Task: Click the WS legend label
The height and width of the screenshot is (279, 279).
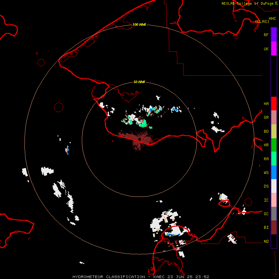Action: point(266,173)
